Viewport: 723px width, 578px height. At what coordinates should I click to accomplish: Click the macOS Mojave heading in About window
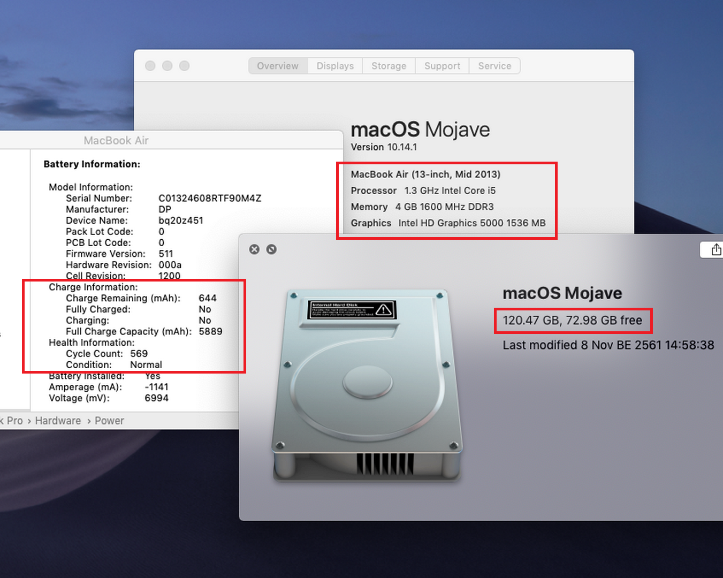[x=420, y=130]
